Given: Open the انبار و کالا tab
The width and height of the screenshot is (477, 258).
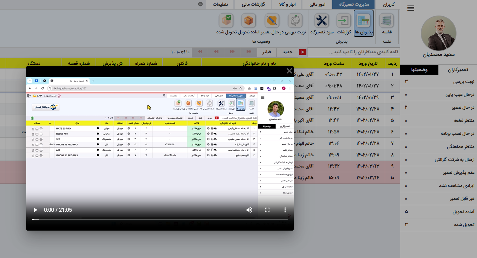Looking at the screenshot, I should [x=286, y=5].
